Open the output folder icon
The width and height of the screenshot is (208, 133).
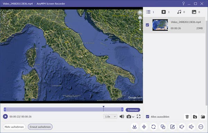(203, 117)
